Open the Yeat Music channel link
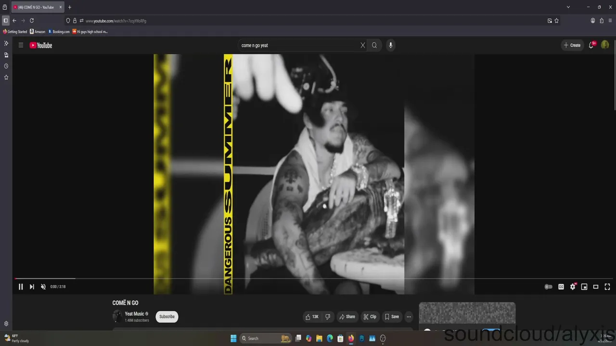 [135, 314]
